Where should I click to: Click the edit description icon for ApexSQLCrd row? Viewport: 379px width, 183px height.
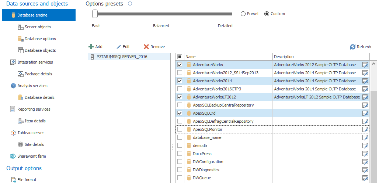pos(365,113)
